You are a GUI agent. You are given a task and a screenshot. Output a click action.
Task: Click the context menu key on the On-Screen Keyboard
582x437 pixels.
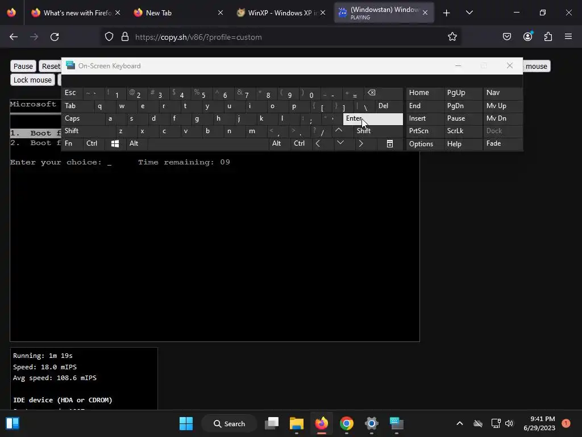coord(390,143)
